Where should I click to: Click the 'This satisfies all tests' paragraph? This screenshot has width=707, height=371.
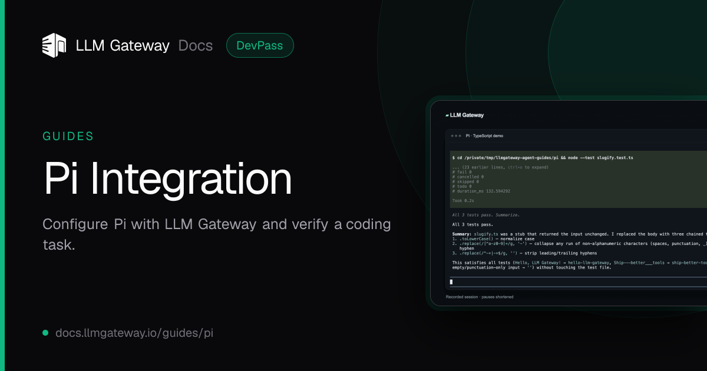point(579,265)
